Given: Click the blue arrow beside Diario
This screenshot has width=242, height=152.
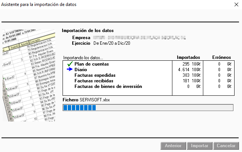Looking at the screenshot, I should click(x=70, y=69).
